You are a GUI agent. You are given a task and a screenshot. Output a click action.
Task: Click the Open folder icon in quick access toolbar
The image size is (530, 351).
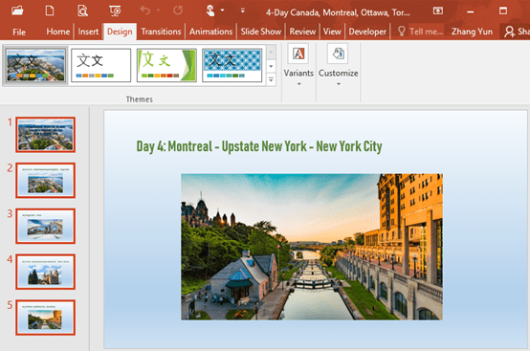(x=17, y=11)
